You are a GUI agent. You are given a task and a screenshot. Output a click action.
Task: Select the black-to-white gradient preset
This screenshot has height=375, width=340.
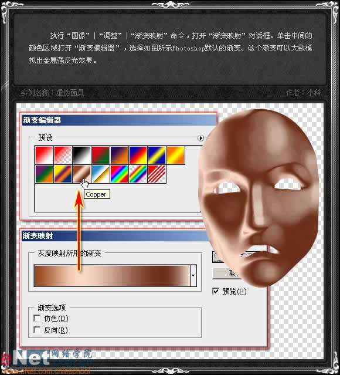pyautogui.click(x=81, y=155)
